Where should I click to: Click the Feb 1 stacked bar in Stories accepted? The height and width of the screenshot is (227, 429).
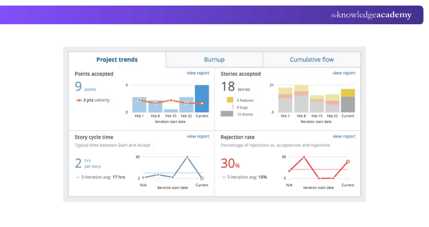click(285, 100)
